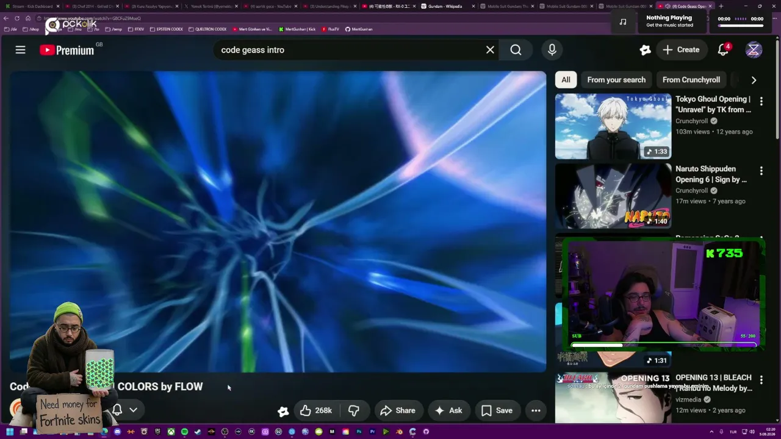The height and width of the screenshot is (439, 781).
Task: Open more actions menu beside Save
Action: [536, 411]
